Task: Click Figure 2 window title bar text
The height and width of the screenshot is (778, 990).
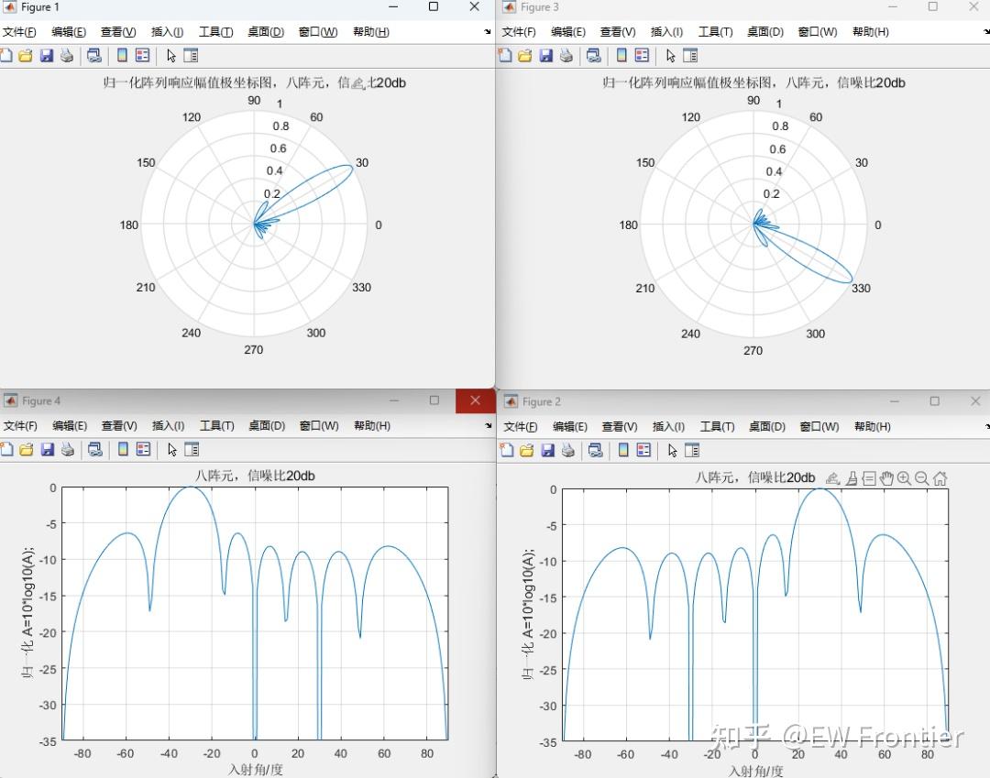Action: point(541,402)
